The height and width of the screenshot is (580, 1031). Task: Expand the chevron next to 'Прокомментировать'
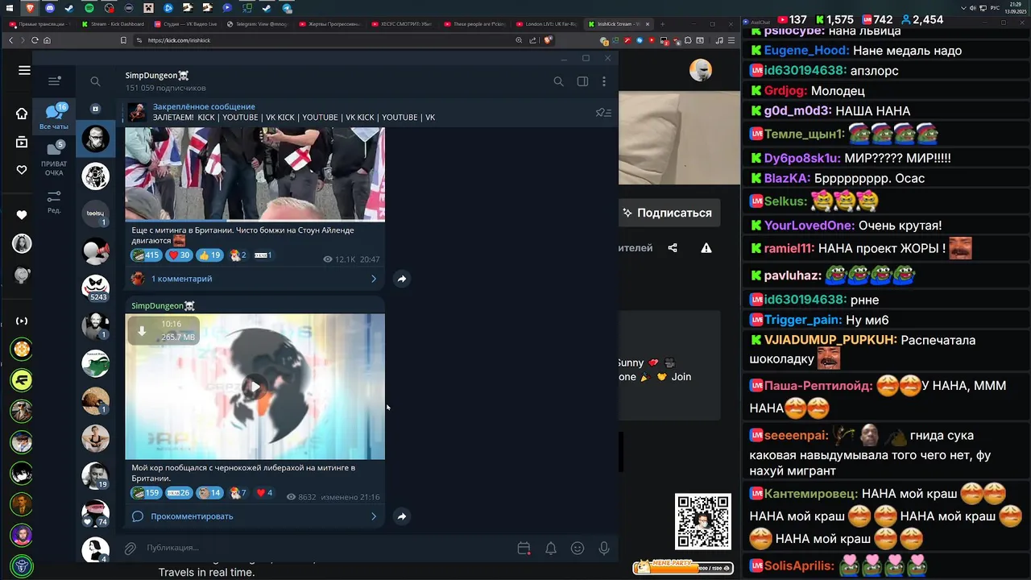click(x=374, y=516)
